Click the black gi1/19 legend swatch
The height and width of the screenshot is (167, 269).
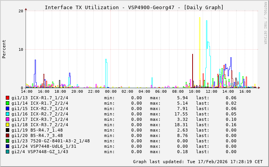coord(8,130)
